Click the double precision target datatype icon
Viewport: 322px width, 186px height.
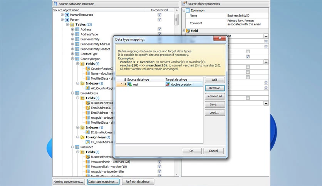click(168, 85)
